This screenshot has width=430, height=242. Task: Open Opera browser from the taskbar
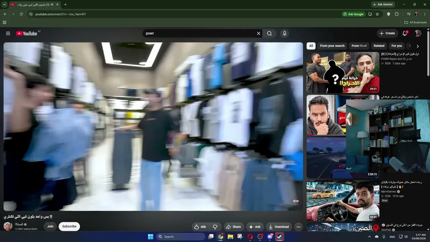point(250,237)
